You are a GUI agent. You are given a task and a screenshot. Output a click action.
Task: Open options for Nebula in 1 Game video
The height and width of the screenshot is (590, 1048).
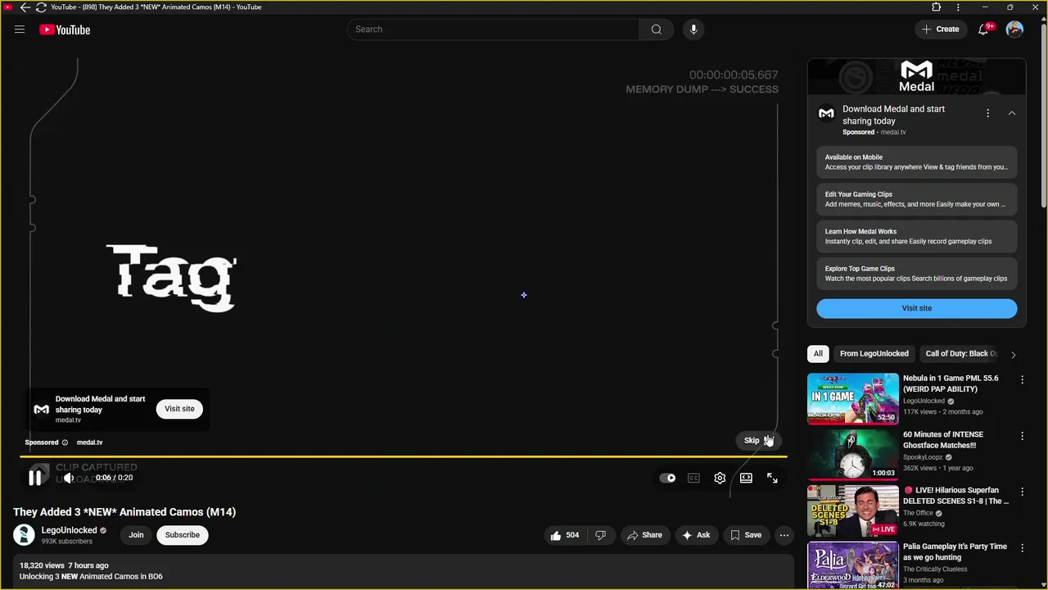(x=1022, y=379)
